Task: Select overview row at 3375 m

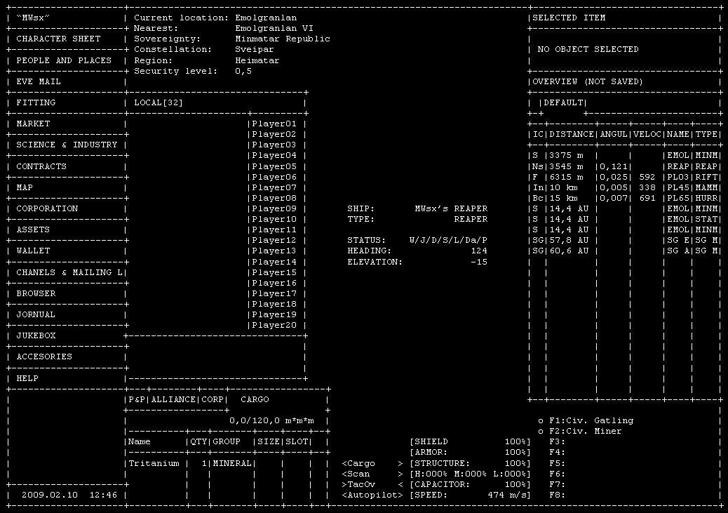Action: (625, 155)
